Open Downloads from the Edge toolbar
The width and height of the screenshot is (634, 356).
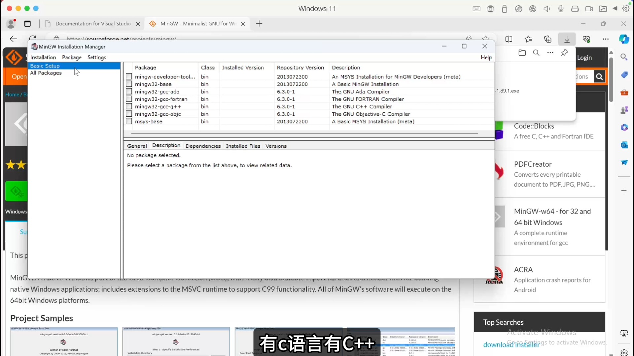[567, 39]
